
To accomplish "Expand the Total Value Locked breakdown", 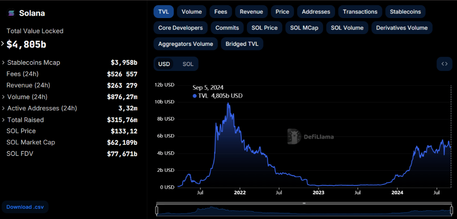I will pos(2,43).
